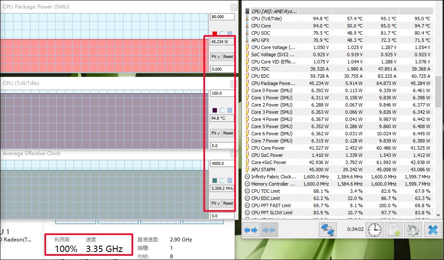Click clock icon of Infinity Fabric Clock row
The height and width of the screenshot is (260, 444).
click(x=247, y=176)
